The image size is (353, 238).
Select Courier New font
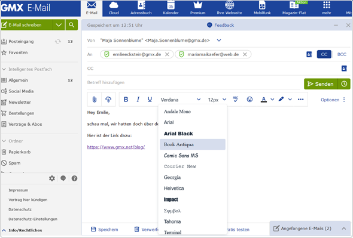(193, 166)
